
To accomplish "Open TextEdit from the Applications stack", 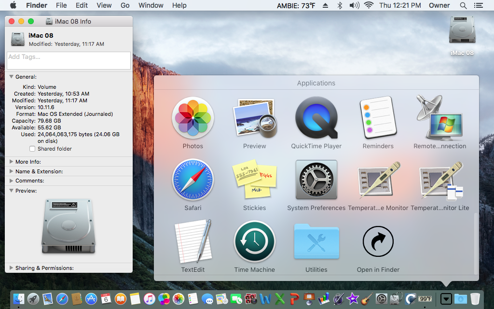I will [193, 241].
